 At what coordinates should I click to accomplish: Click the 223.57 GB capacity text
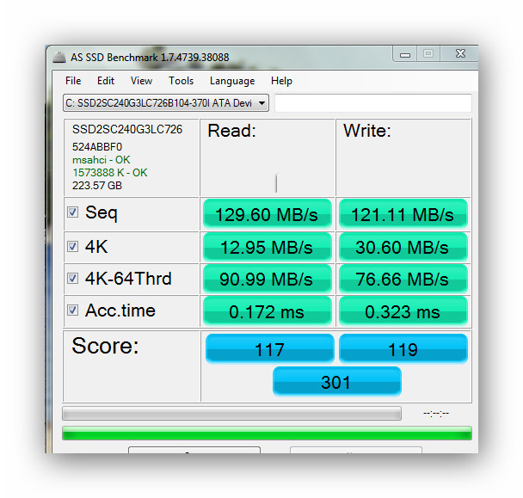97,186
